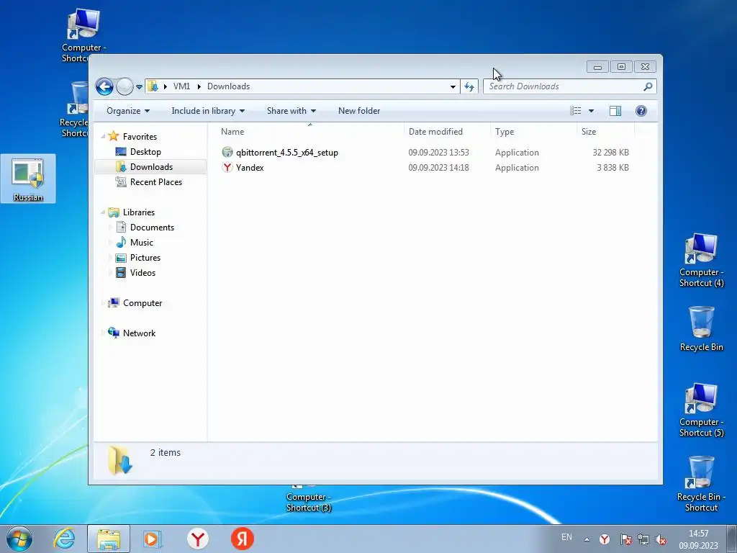Sort files by Type column header

tap(533, 132)
